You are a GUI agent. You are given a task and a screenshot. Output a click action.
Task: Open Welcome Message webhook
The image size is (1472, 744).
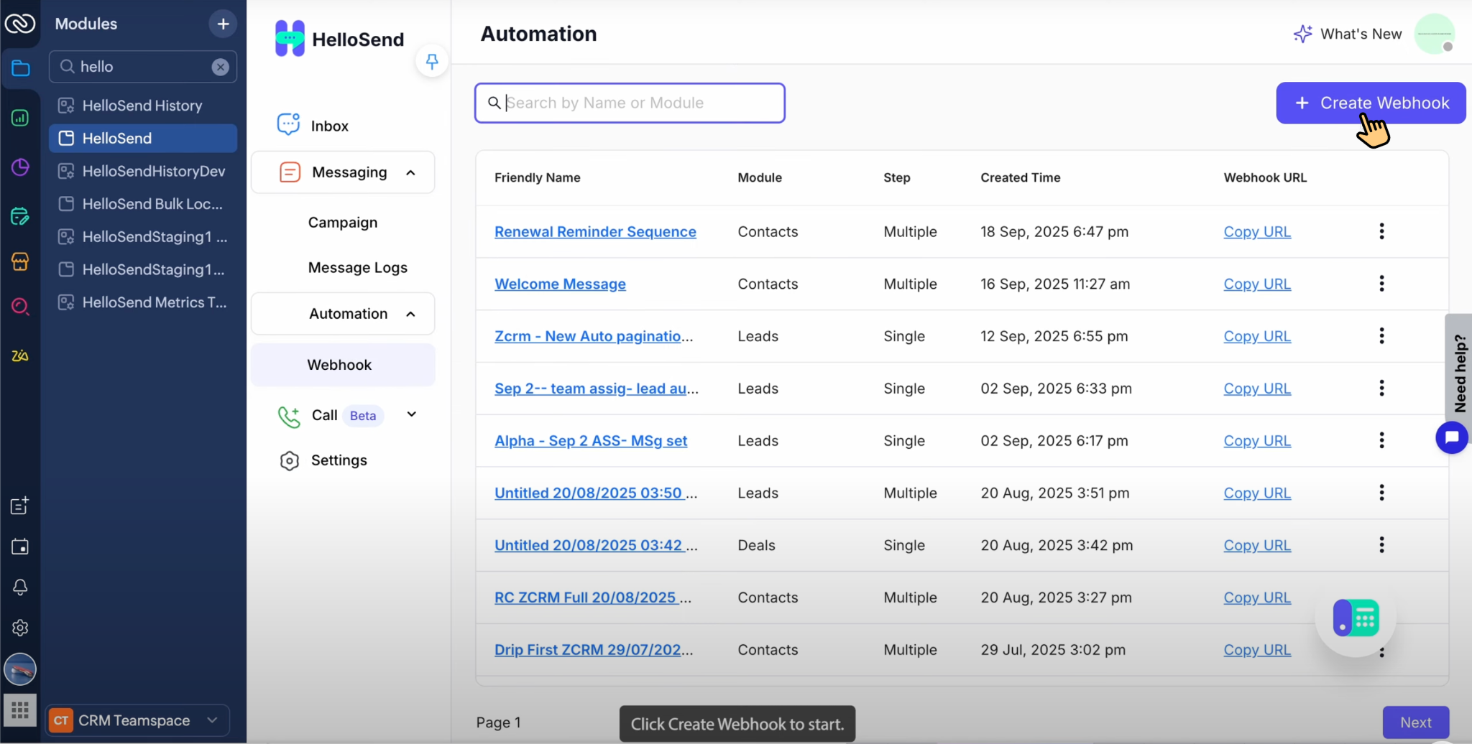click(560, 284)
